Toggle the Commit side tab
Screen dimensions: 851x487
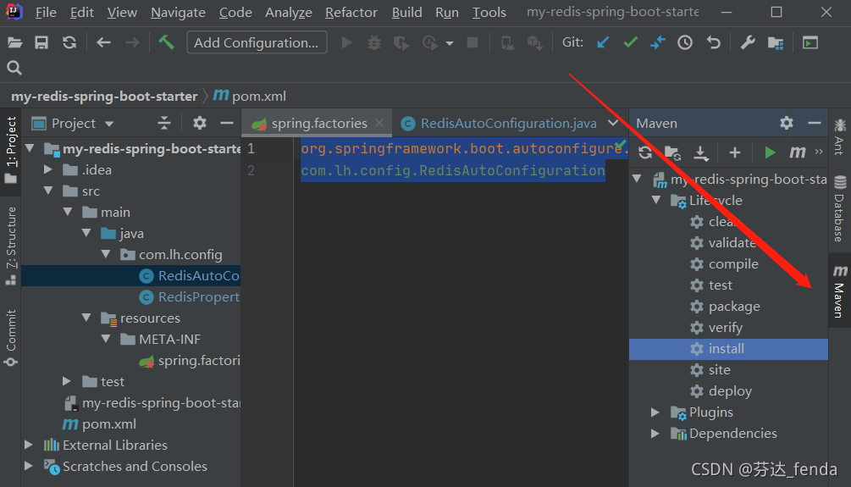[11, 338]
